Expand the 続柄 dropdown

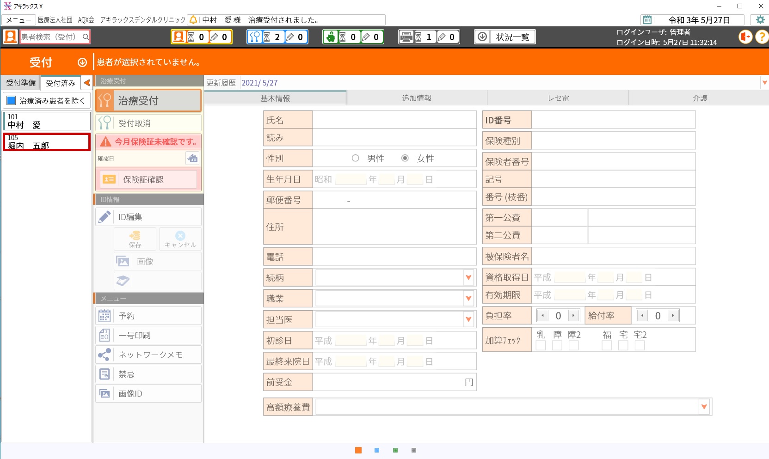click(x=468, y=277)
